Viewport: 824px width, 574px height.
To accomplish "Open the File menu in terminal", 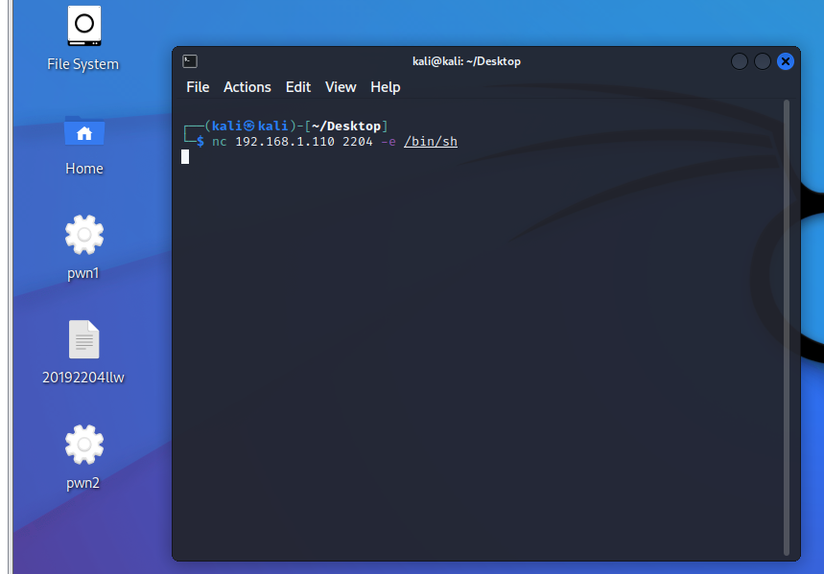I will click(x=198, y=87).
